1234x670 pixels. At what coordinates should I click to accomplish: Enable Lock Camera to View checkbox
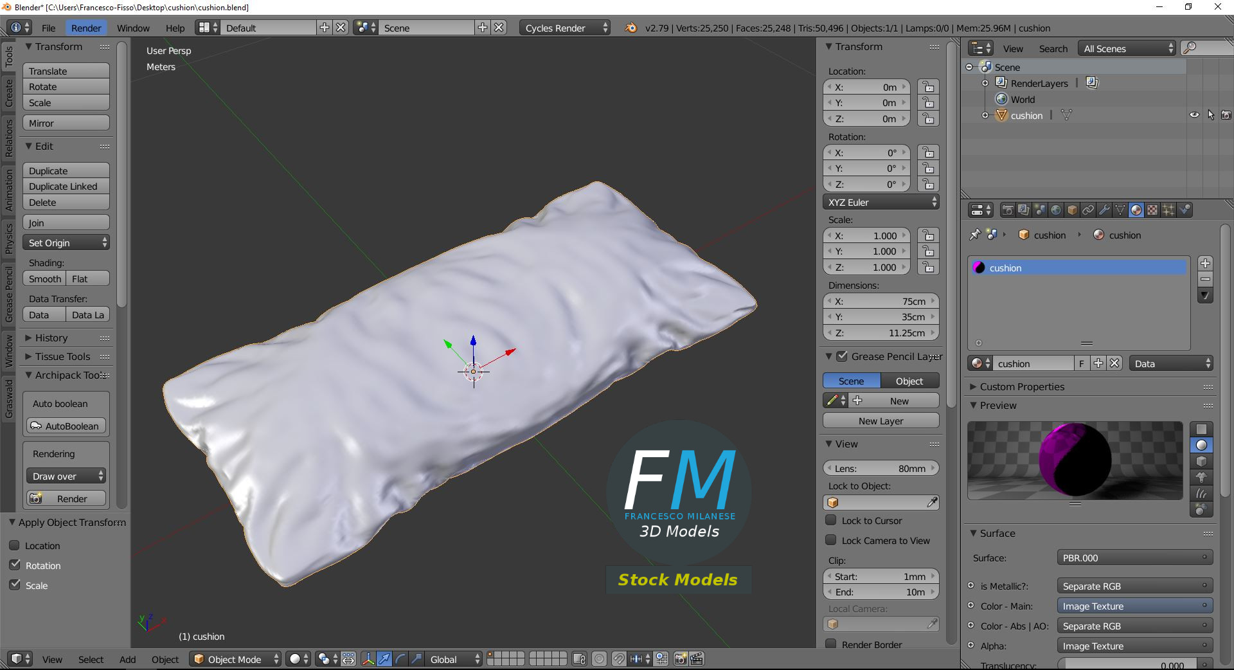(x=831, y=540)
